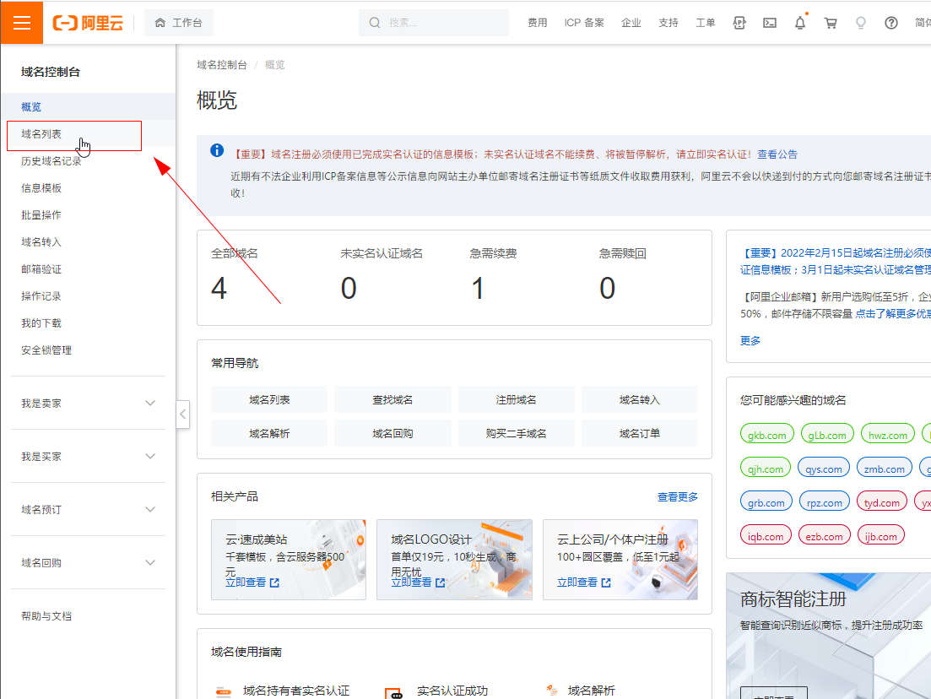The image size is (931, 699).
Task: Click 域名解析 guide icon at bottom
Action: coord(551,690)
